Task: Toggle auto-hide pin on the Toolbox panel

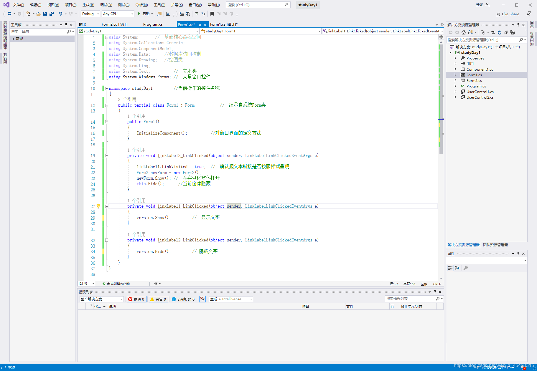Action: tap(66, 25)
